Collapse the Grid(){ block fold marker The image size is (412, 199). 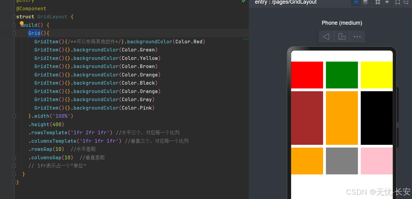(x=14, y=33)
